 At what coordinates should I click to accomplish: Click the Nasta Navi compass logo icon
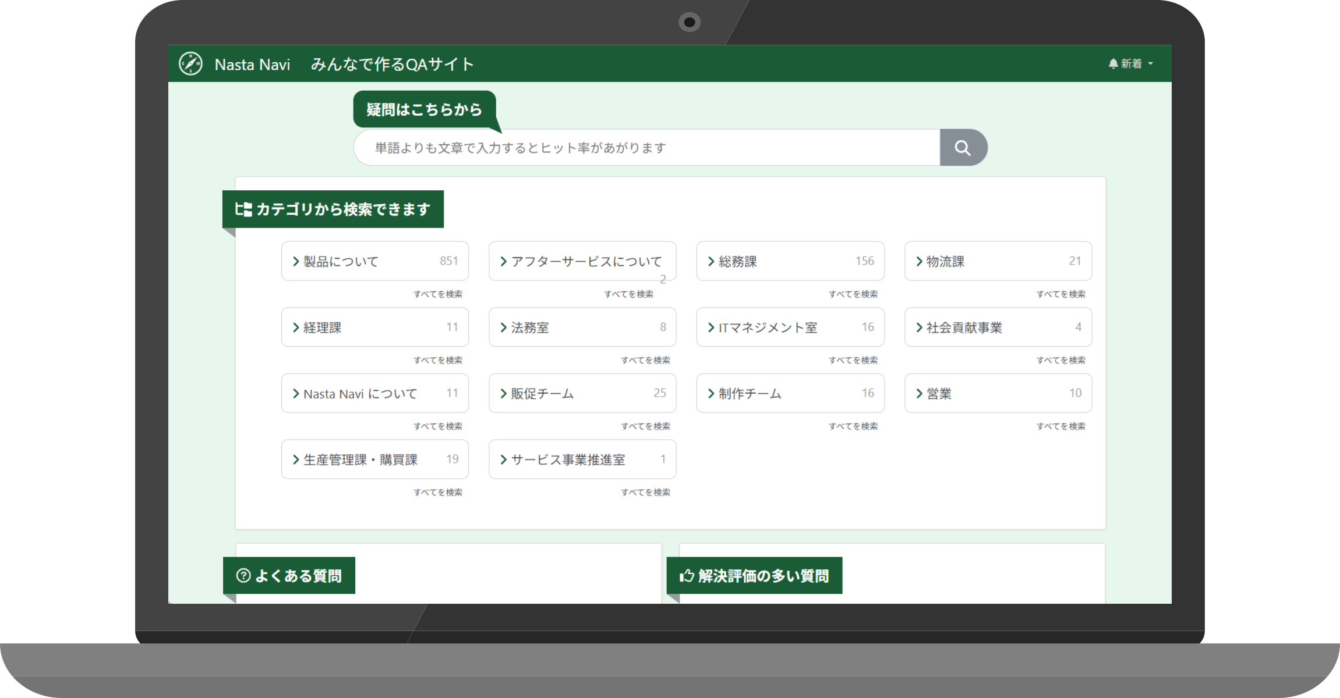pyautogui.click(x=190, y=64)
